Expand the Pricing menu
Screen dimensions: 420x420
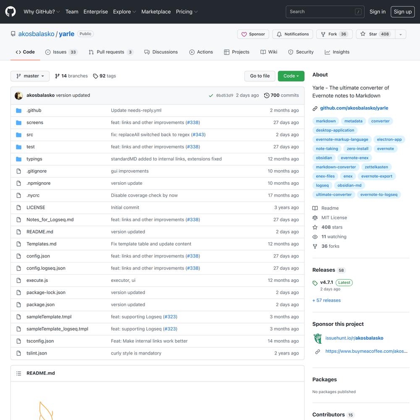(x=187, y=12)
